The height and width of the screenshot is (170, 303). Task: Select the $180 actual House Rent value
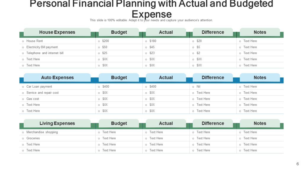pos(153,41)
